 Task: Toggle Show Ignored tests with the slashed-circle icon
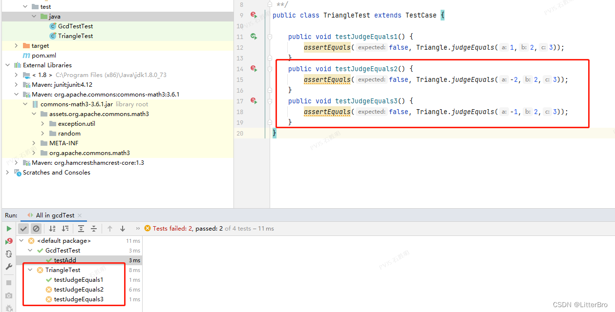click(x=36, y=228)
